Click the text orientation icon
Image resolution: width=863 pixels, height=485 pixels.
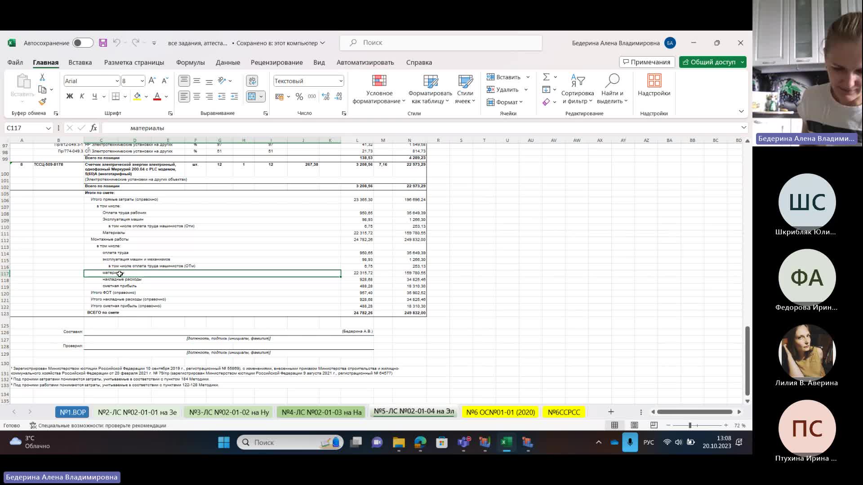[x=222, y=81]
